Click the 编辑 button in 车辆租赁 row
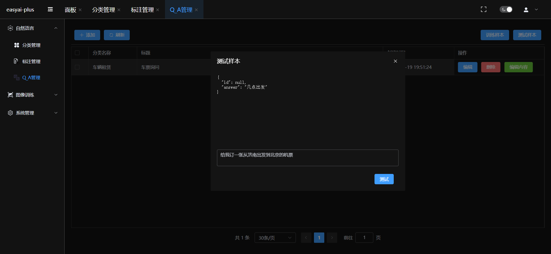Screen dimensions: 551x254 [468, 67]
